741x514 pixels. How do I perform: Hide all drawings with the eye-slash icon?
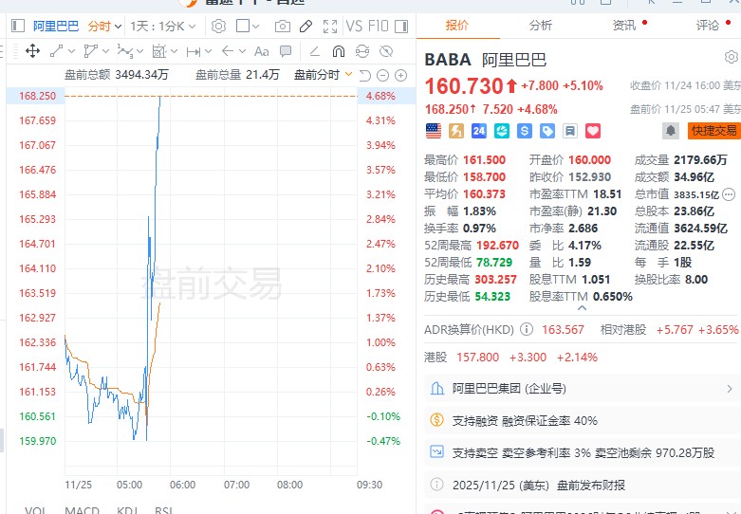[385, 51]
